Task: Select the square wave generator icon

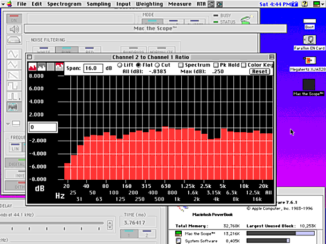Action: 14,86
